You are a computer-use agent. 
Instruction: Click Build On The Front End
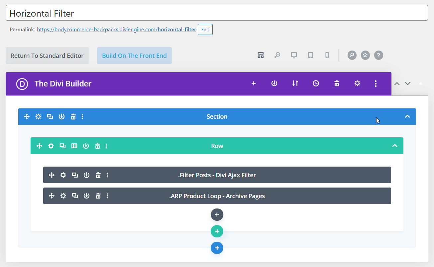point(134,56)
